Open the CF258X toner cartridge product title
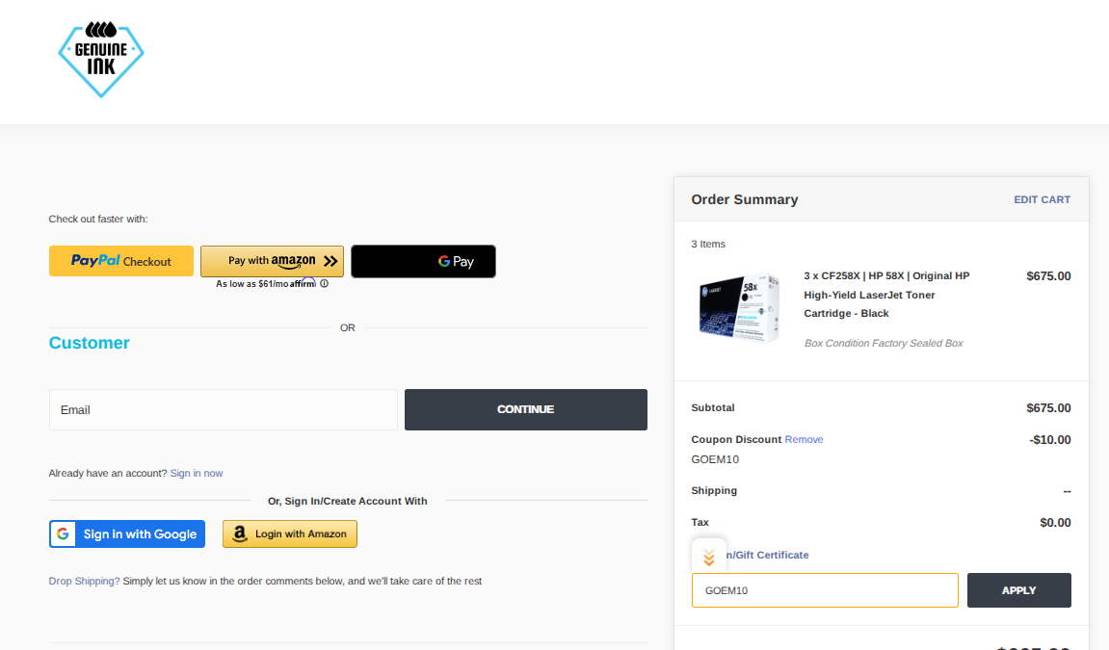The width and height of the screenshot is (1109, 650). coord(886,295)
